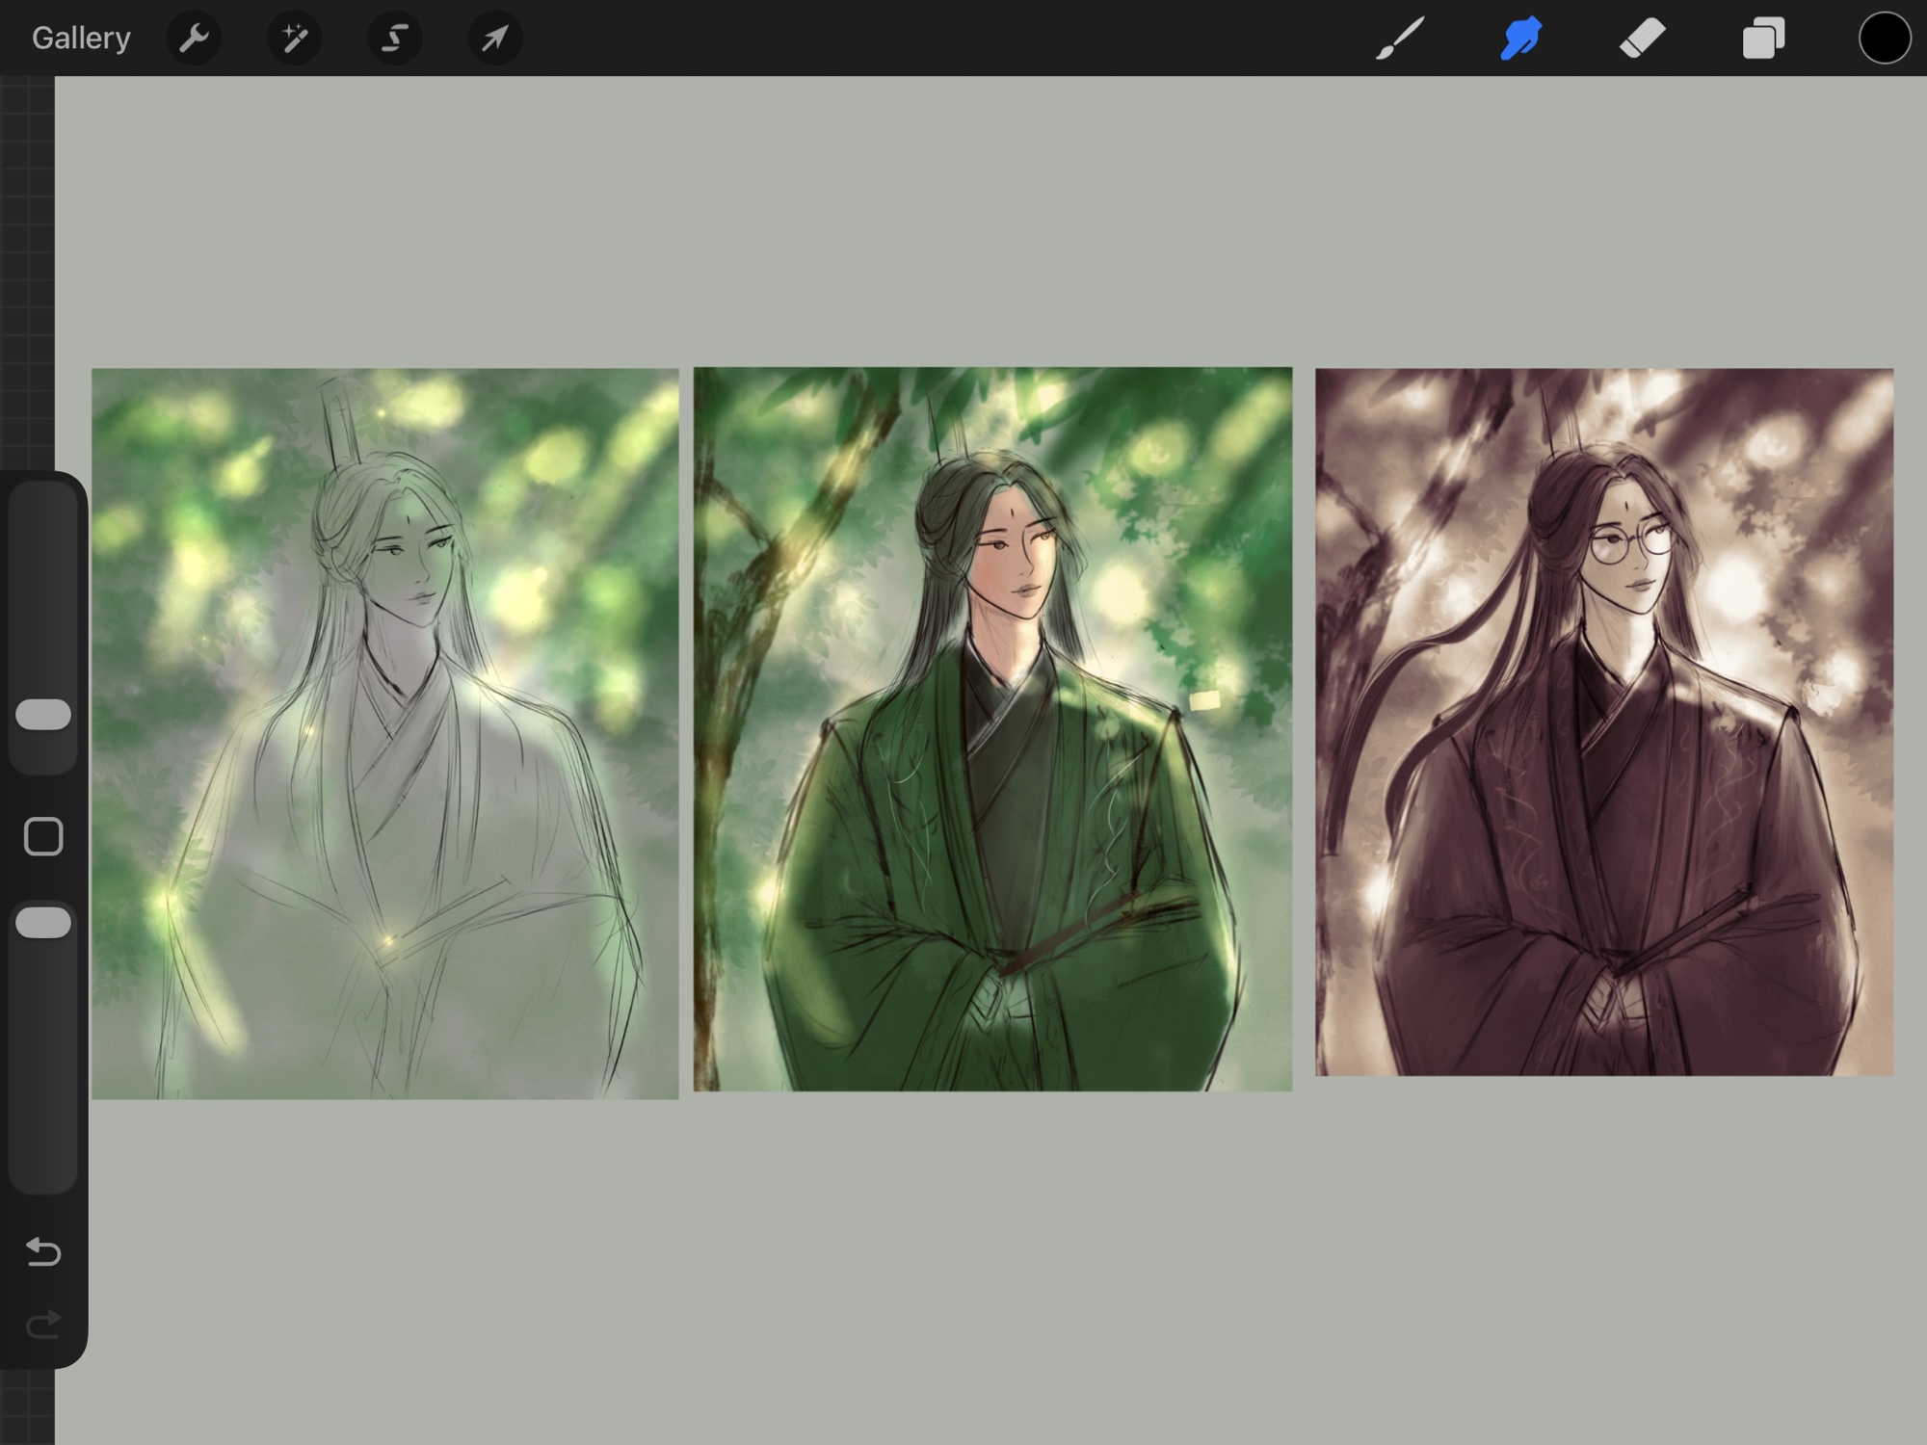Select the Eraser tool
Screen dimensions: 1927x1445
[1642, 39]
